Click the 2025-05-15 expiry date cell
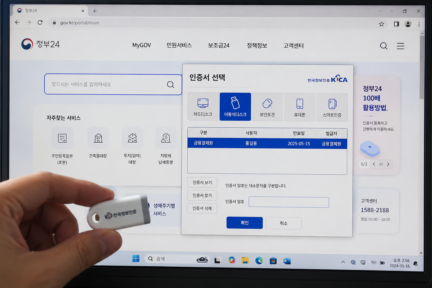The width and height of the screenshot is (432, 288). coord(299,144)
